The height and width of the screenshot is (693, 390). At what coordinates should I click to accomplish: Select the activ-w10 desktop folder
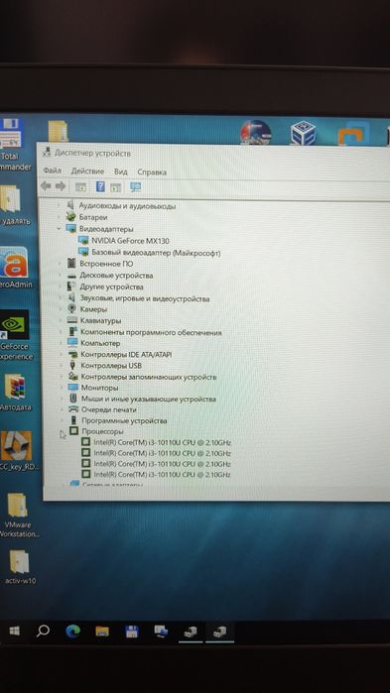pyautogui.click(x=20, y=567)
